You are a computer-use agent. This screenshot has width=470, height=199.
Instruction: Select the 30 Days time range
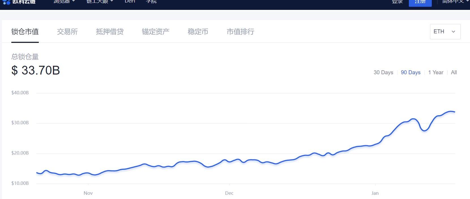coord(383,73)
